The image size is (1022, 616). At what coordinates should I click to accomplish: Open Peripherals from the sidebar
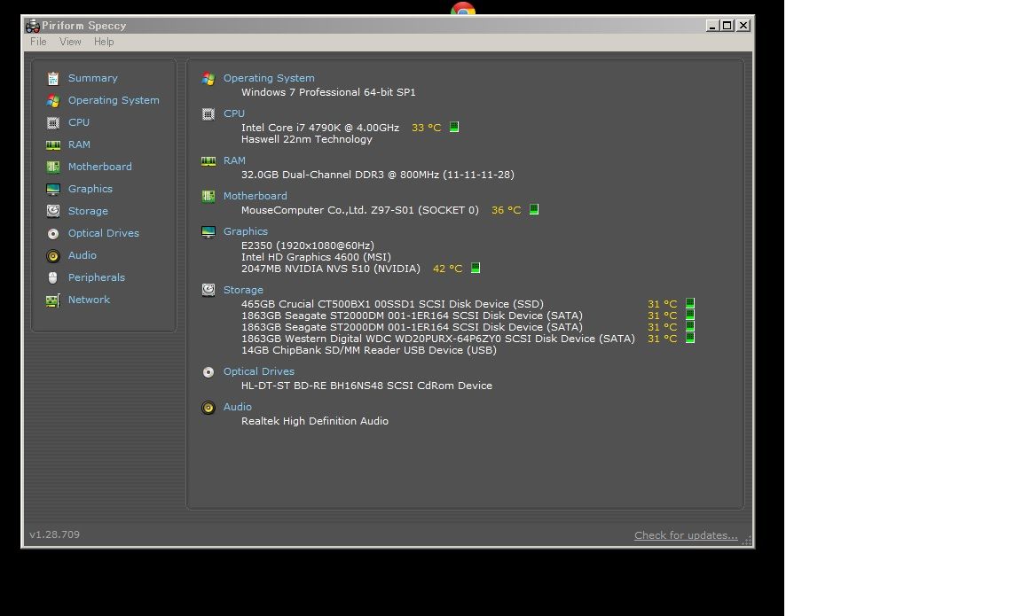[x=97, y=277]
